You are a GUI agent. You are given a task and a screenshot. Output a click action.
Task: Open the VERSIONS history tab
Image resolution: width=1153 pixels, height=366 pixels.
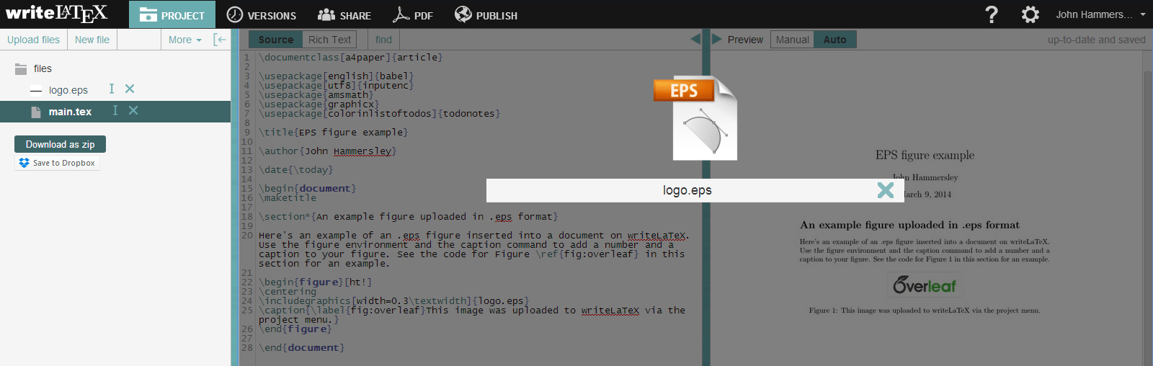pos(261,15)
